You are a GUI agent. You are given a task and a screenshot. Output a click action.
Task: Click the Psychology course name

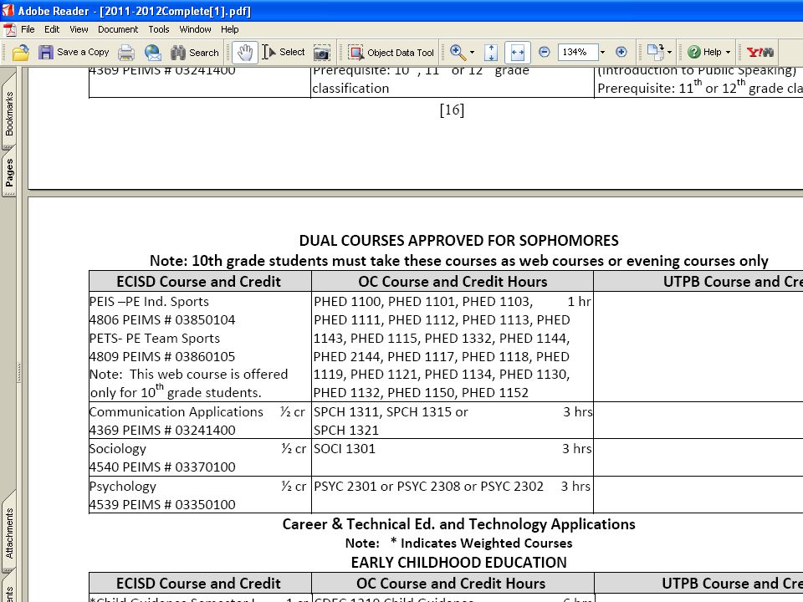coord(123,487)
